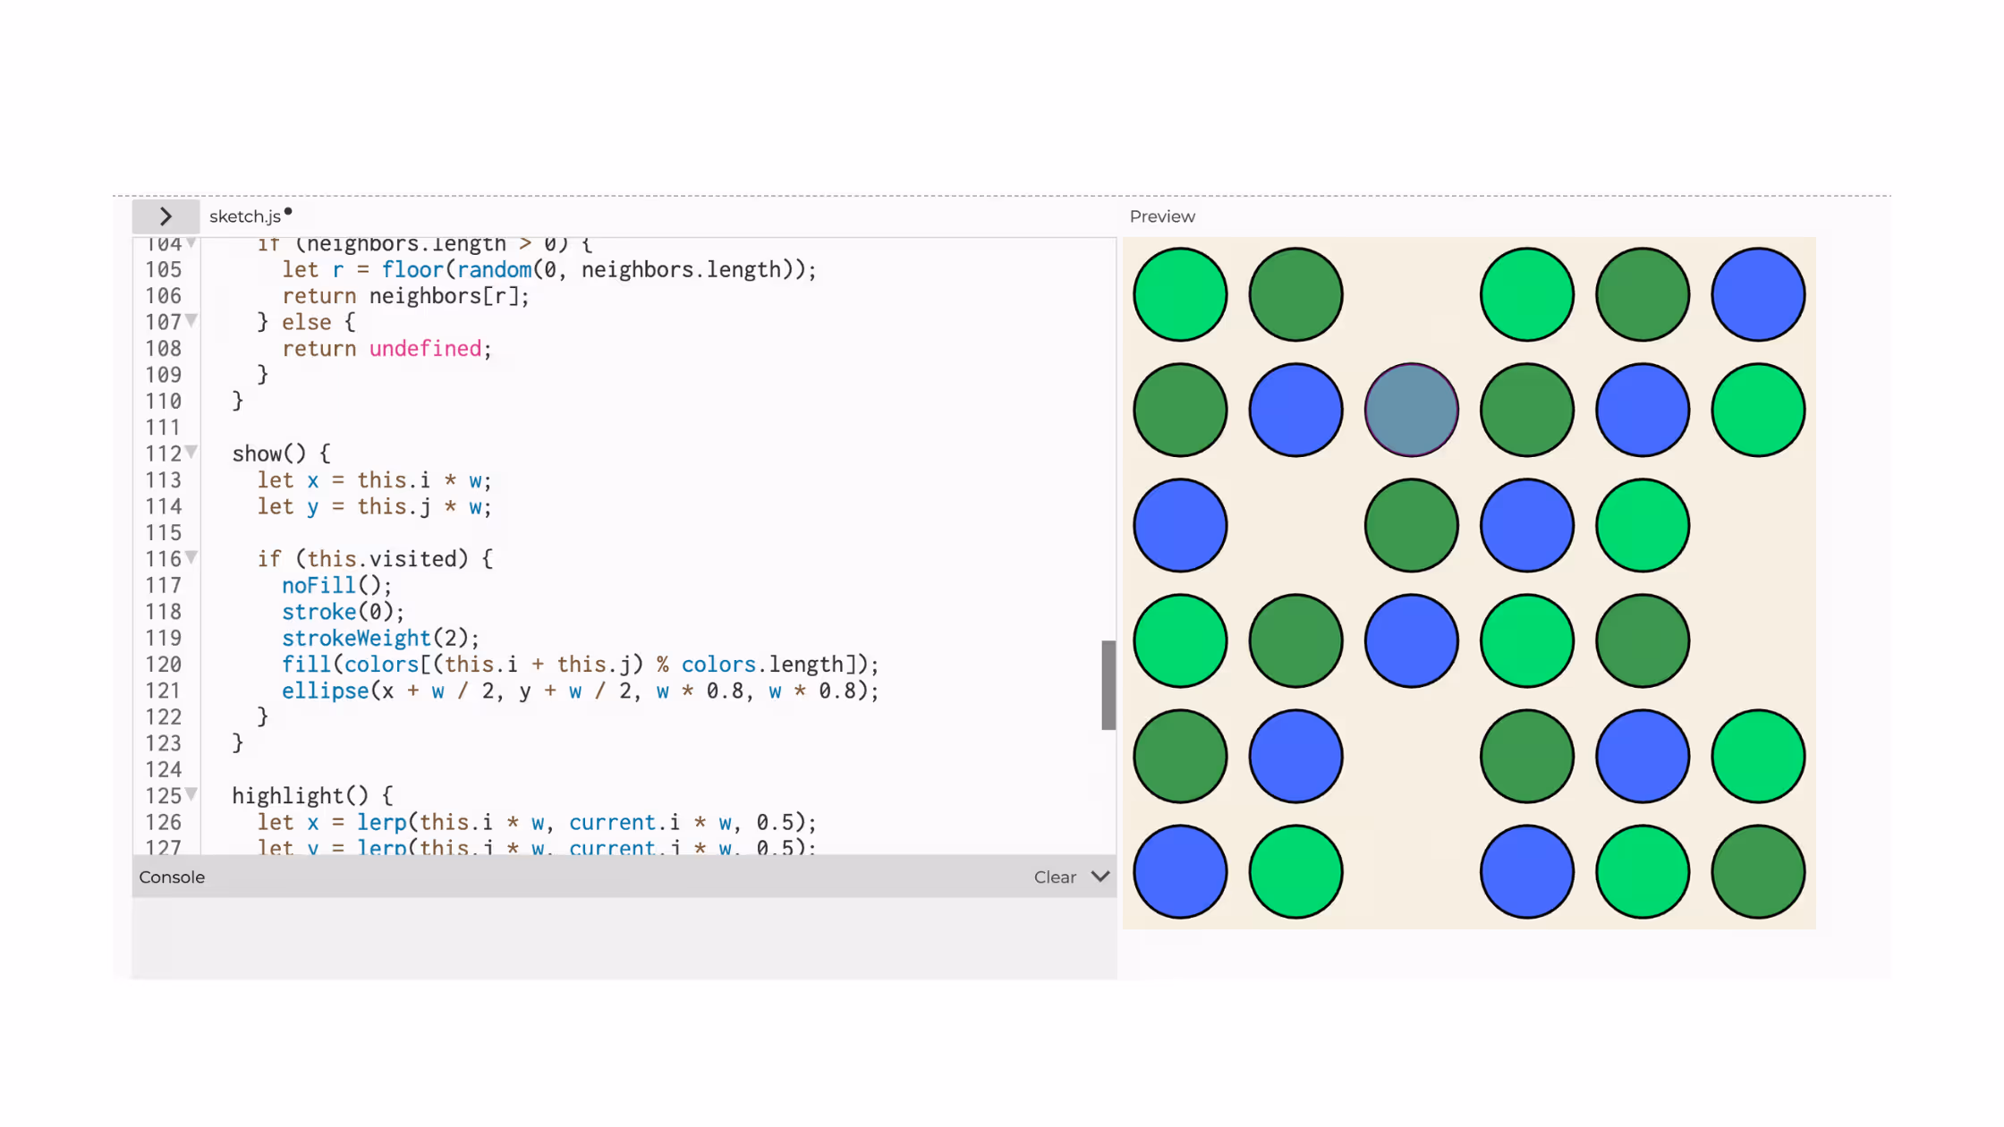Collapse the show() function fold arrow
2004x1127 pixels.
click(x=191, y=452)
